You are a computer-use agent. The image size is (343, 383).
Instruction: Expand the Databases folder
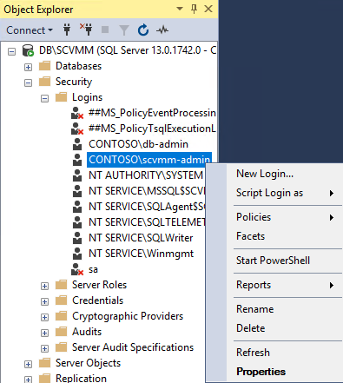click(28, 68)
